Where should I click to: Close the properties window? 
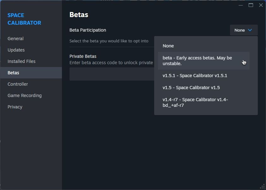point(261,5)
